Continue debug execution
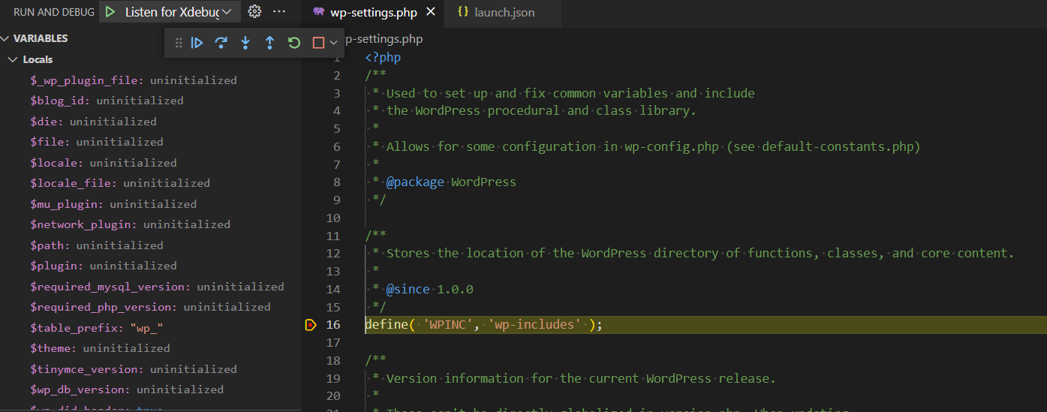 point(197,43)
